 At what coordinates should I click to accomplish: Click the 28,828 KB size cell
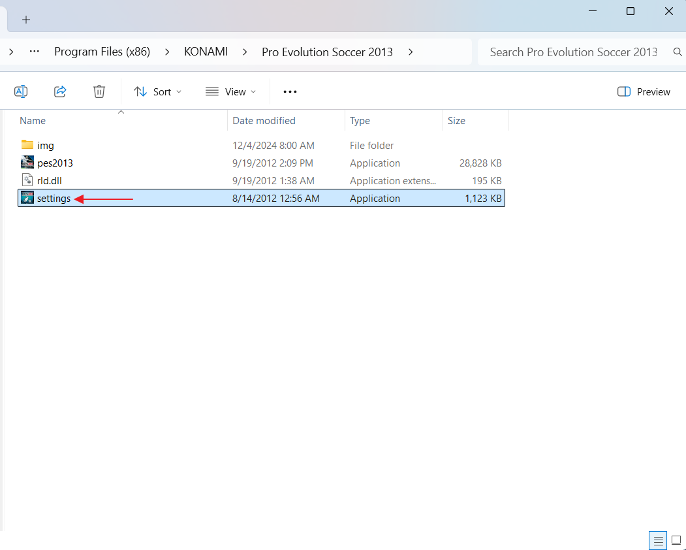480,163
